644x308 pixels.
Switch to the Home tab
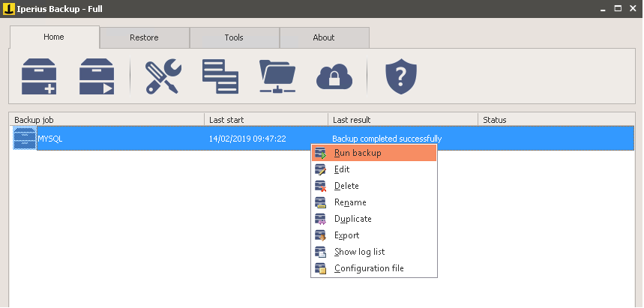(54, 37)
